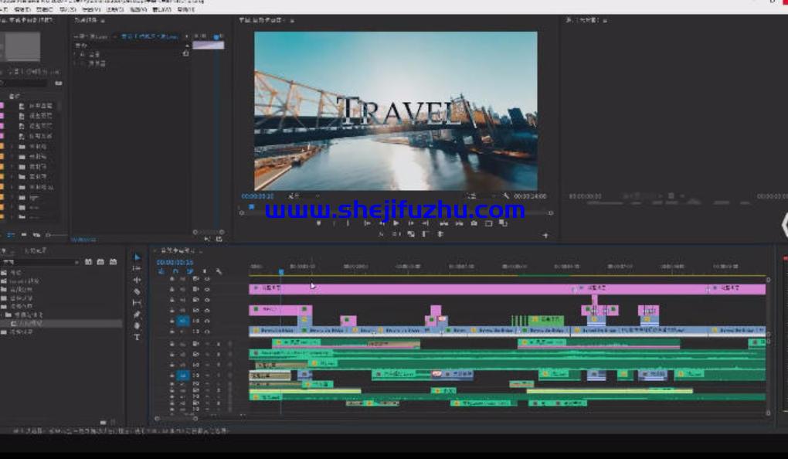Expand the first orange-labeled bin folder
Image resolution: width=788 pixels, height=459 pixels.
(x=12, y=146)
